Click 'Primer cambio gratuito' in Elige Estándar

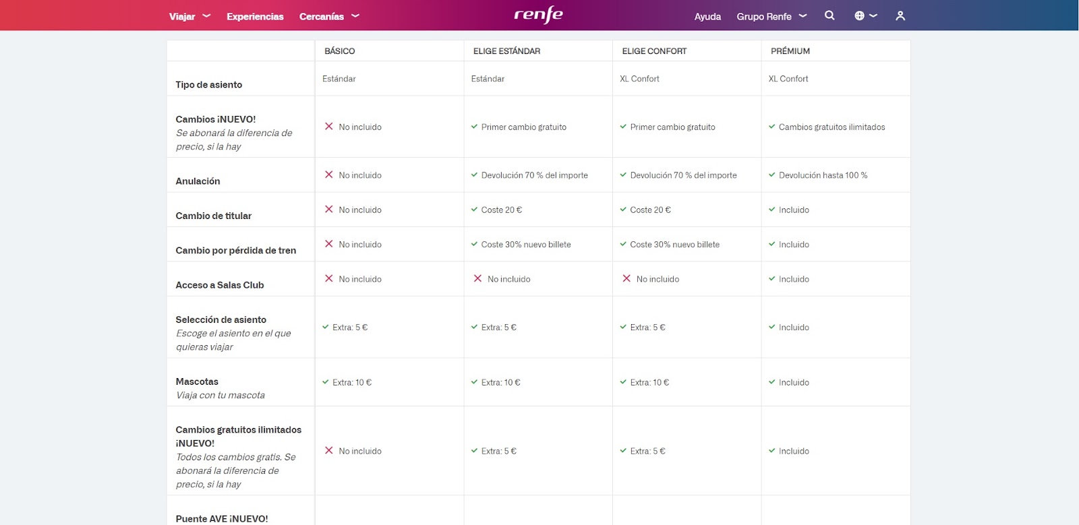coord(524,127)
